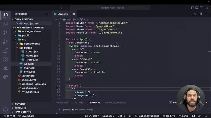Image resolution: width=211 pixels, height=118 pixels.
Task: Click errors and warnings status indicator
Action: [x=9, y=116]
